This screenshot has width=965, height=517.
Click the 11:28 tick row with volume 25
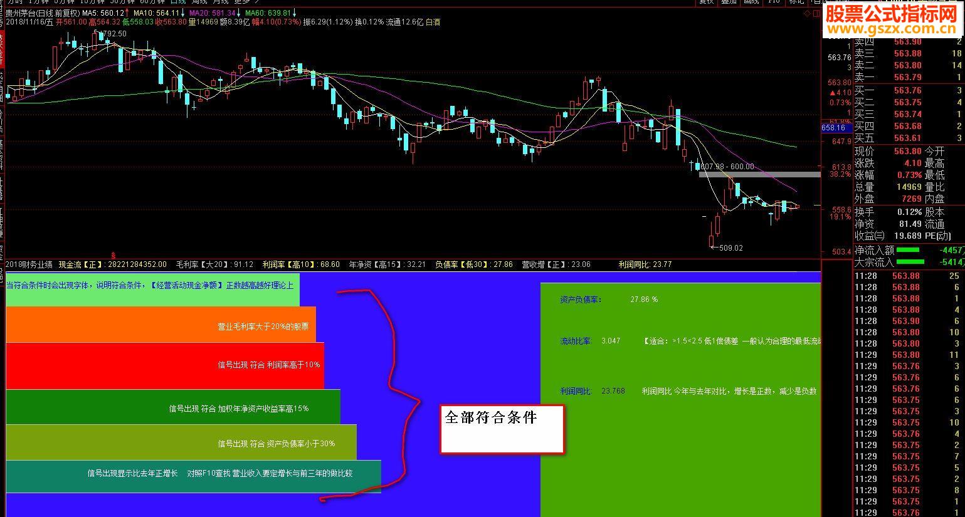coord(908,276)
